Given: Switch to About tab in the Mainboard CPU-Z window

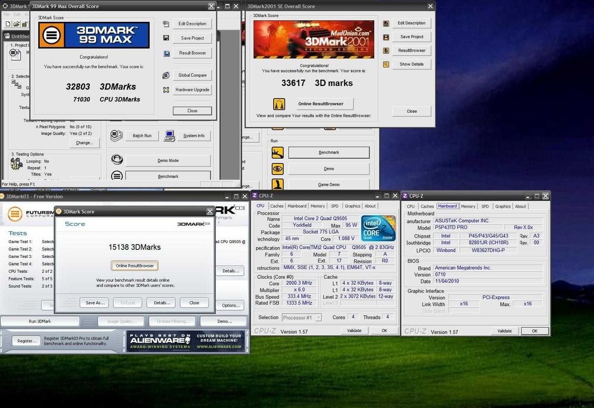Looking at the screenshot, I should pyautogui.click(x=520, y=206).
